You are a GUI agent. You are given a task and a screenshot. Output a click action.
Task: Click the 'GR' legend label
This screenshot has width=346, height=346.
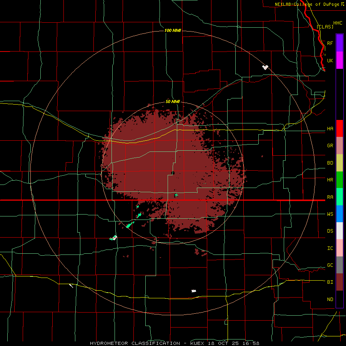pyautogui.click(x=330, y=146)
